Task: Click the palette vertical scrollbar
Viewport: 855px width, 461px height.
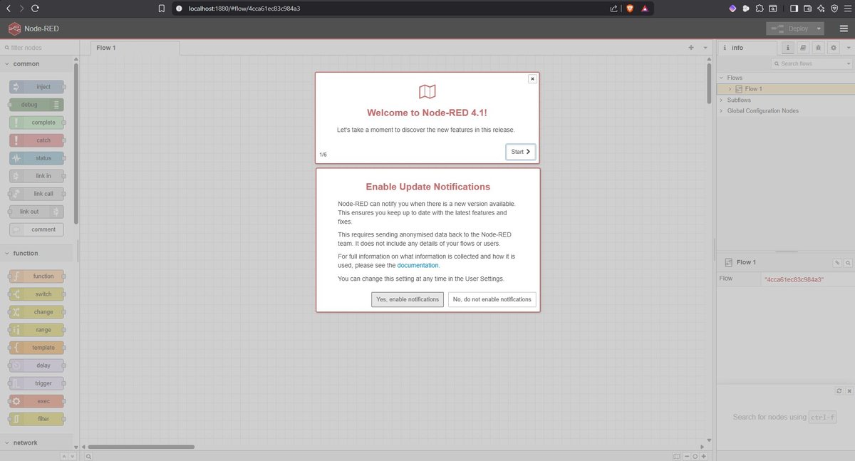Action: pos(76,143)
